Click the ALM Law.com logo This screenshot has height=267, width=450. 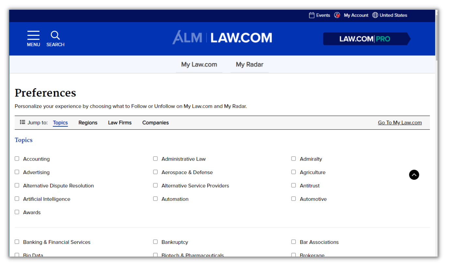222,37
